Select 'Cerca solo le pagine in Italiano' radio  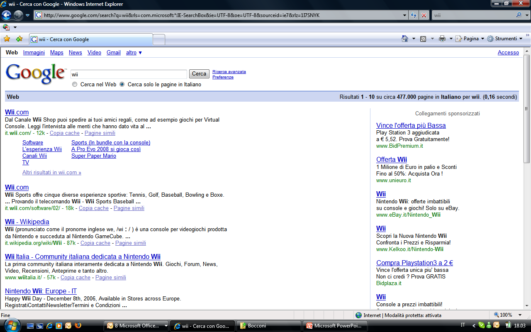(x=122, y=84)
